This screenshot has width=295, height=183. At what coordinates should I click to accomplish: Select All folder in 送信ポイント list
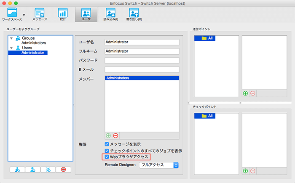click(x=205, y=38)
